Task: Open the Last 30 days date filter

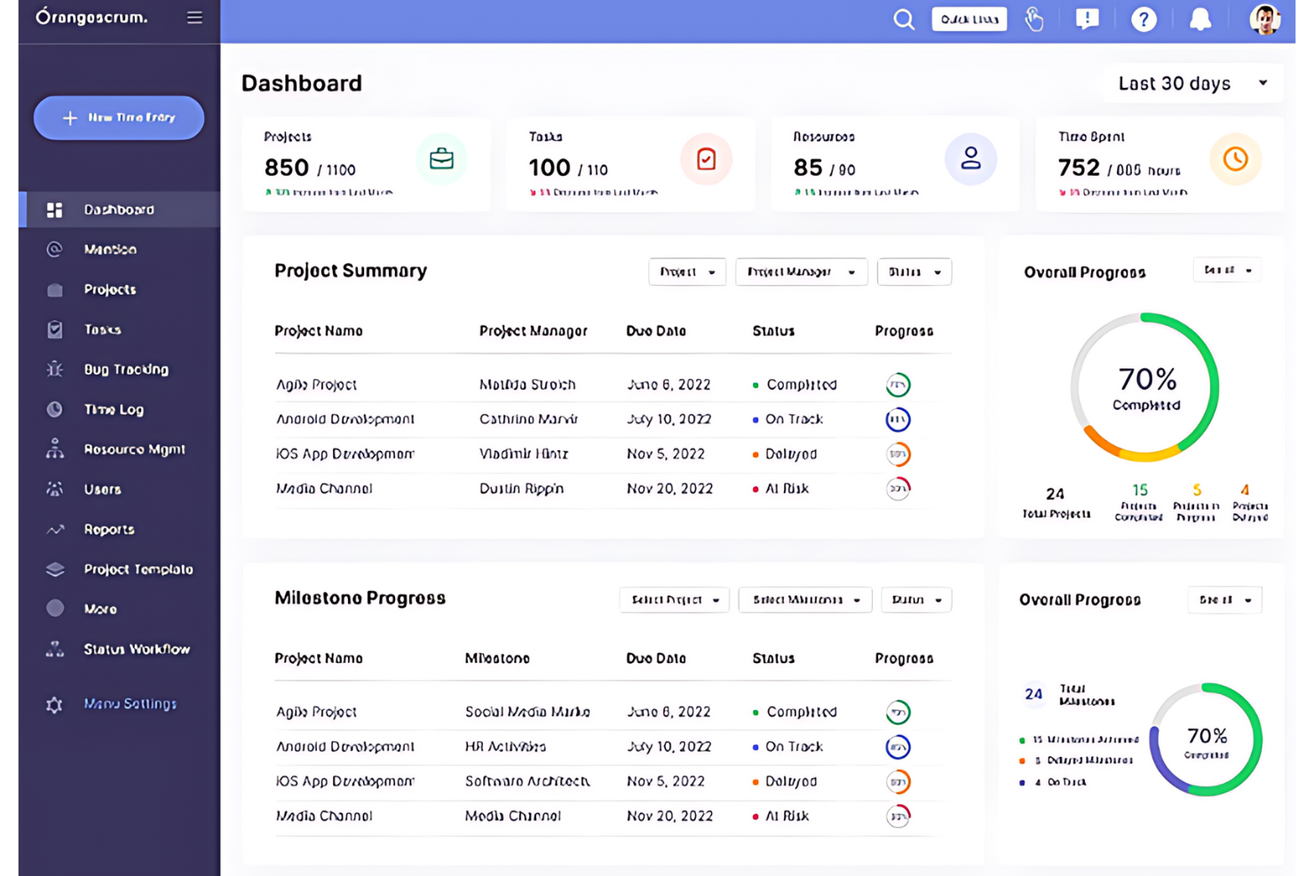Action: click(1191, 83)
